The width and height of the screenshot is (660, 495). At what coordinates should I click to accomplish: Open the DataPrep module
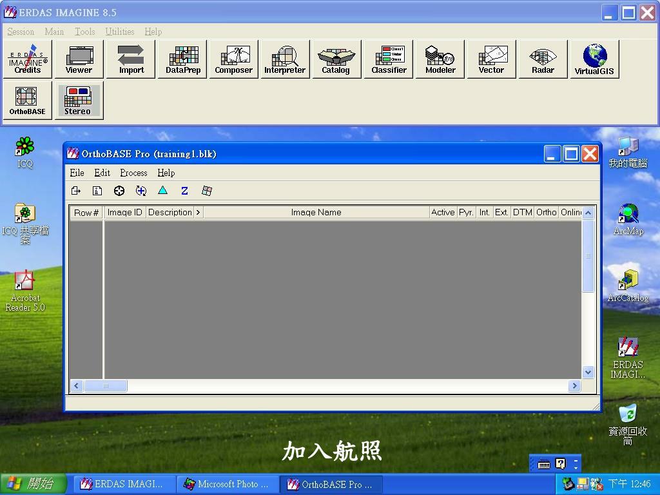tap(182, 59)
